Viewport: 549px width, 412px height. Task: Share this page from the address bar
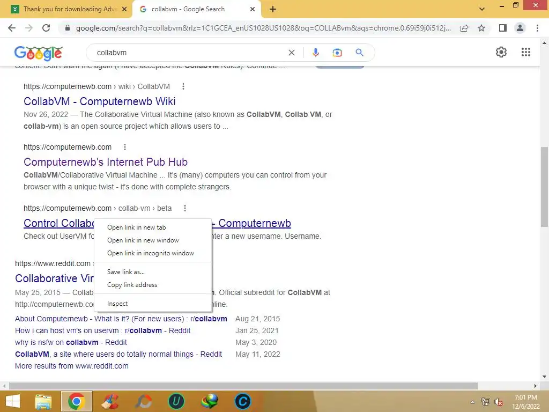coord(464,28)
